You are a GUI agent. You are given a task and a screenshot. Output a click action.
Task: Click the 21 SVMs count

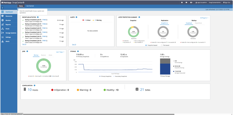click(x=142, y=90)
